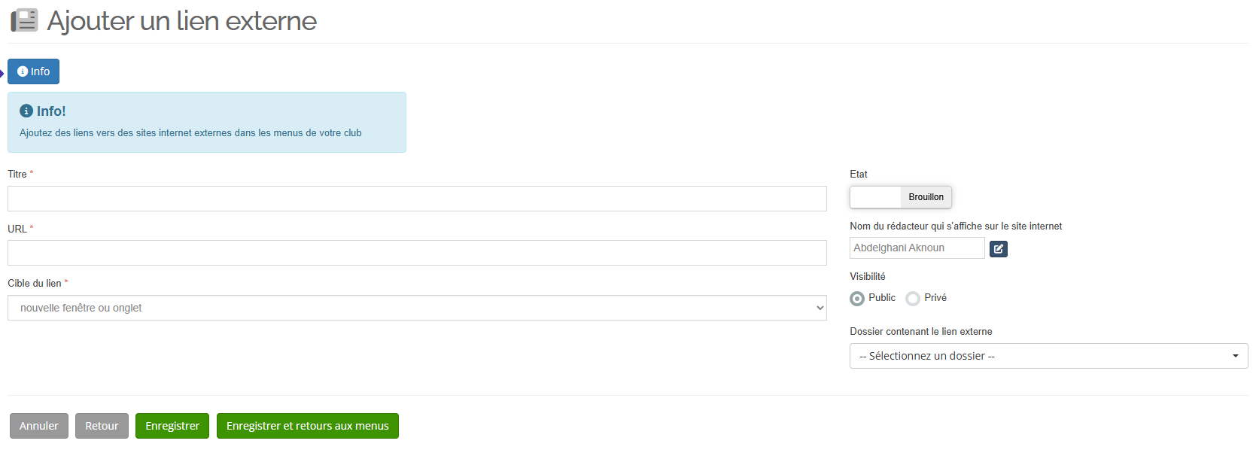Focus the Titre text field
Image resolution: width=1253 pixels, height=465 pixels.
(x=417, y=199)
